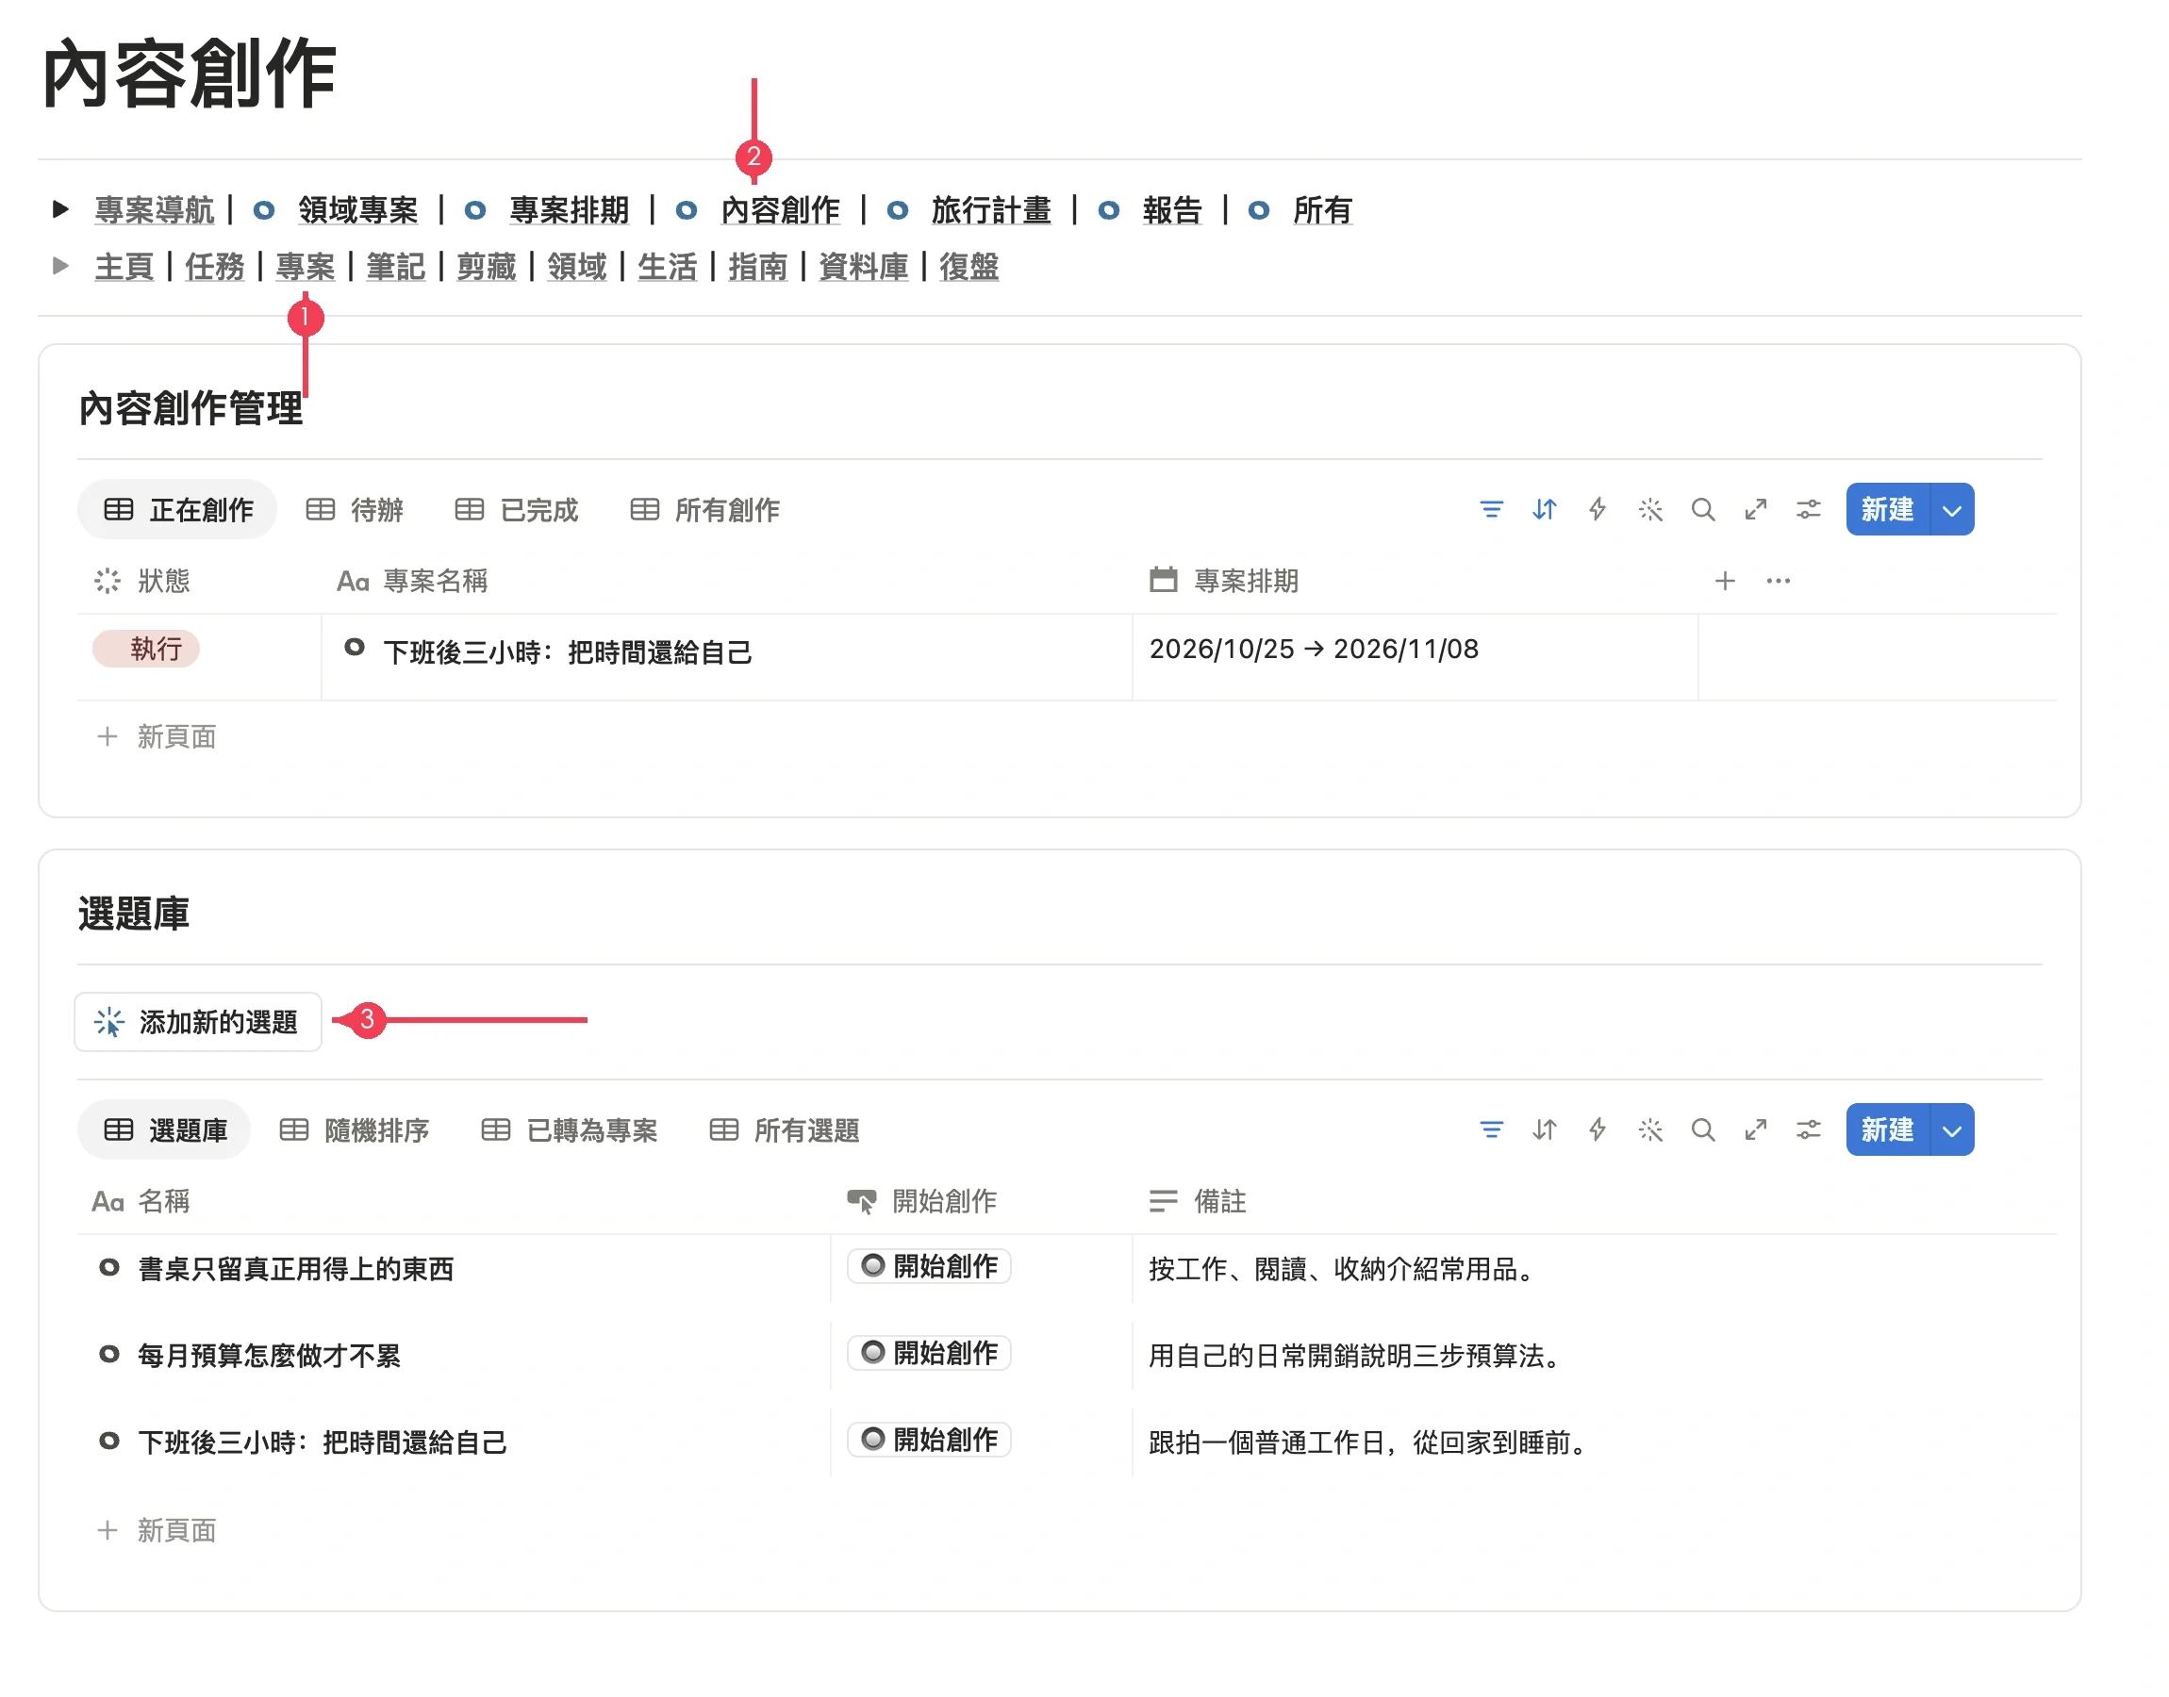Open the 所有創作 view tab
Image resolution: width=2169 pixels, height=1697 pixels.
(705, 510)
